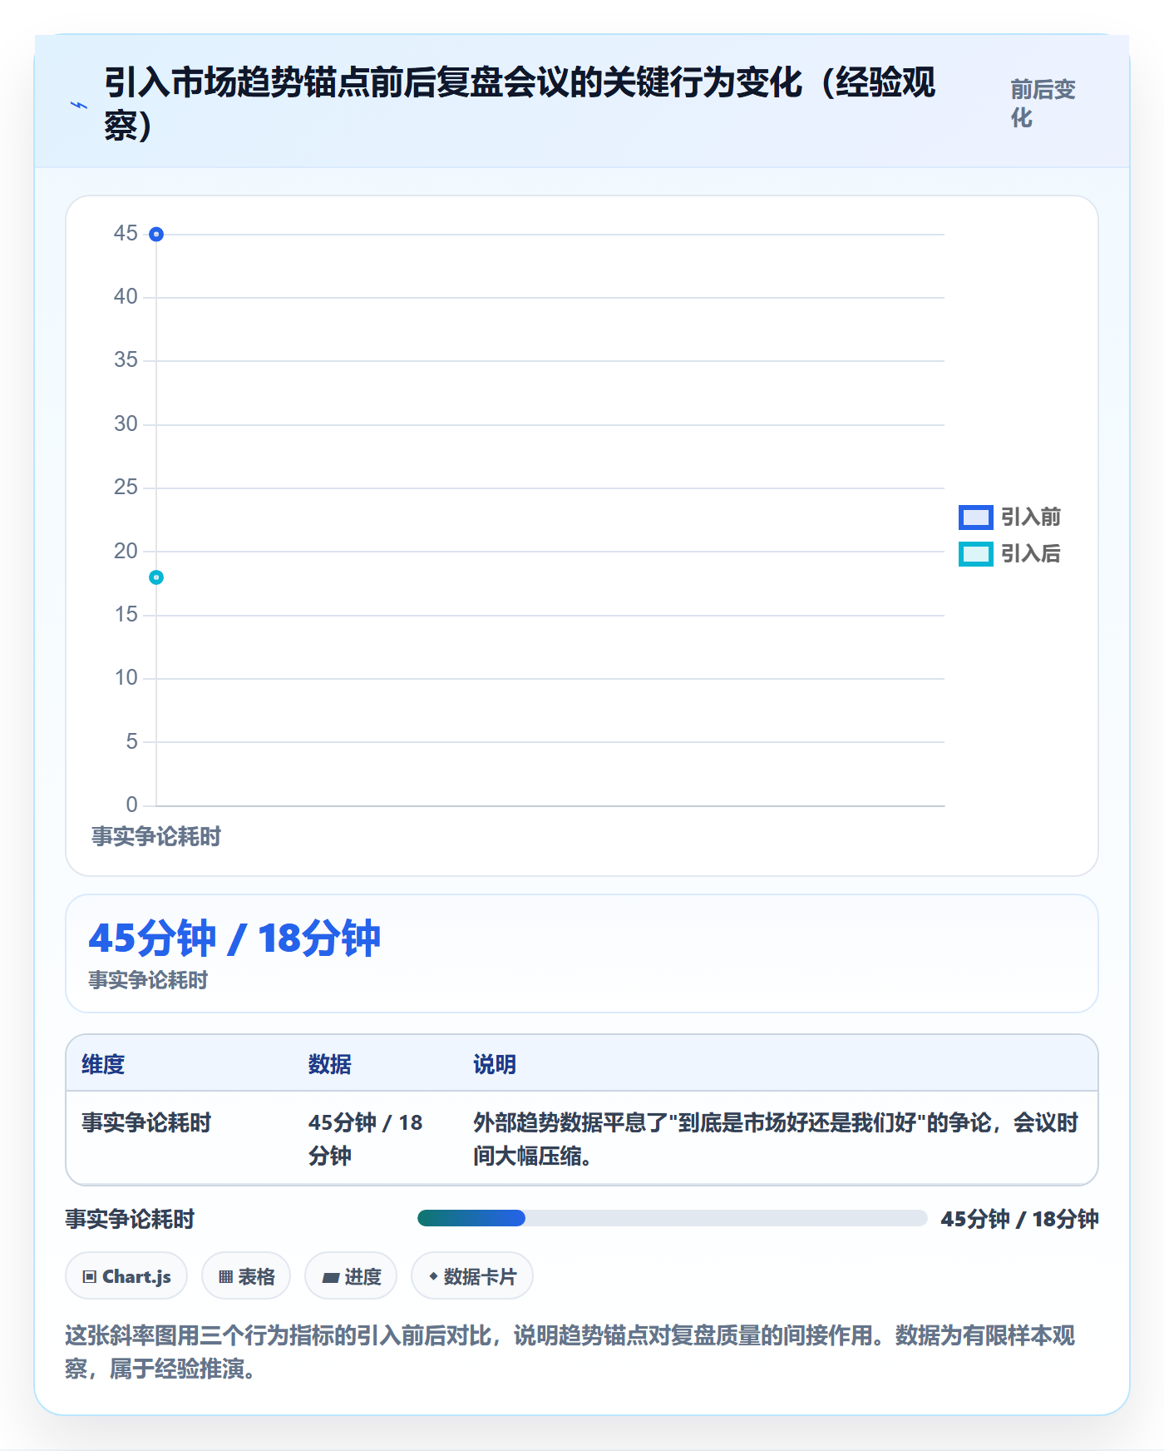
Task: Click the 45分钟 / 18分钟 cell in the table
Action: pyautogui.click(x=366, y=1139)
